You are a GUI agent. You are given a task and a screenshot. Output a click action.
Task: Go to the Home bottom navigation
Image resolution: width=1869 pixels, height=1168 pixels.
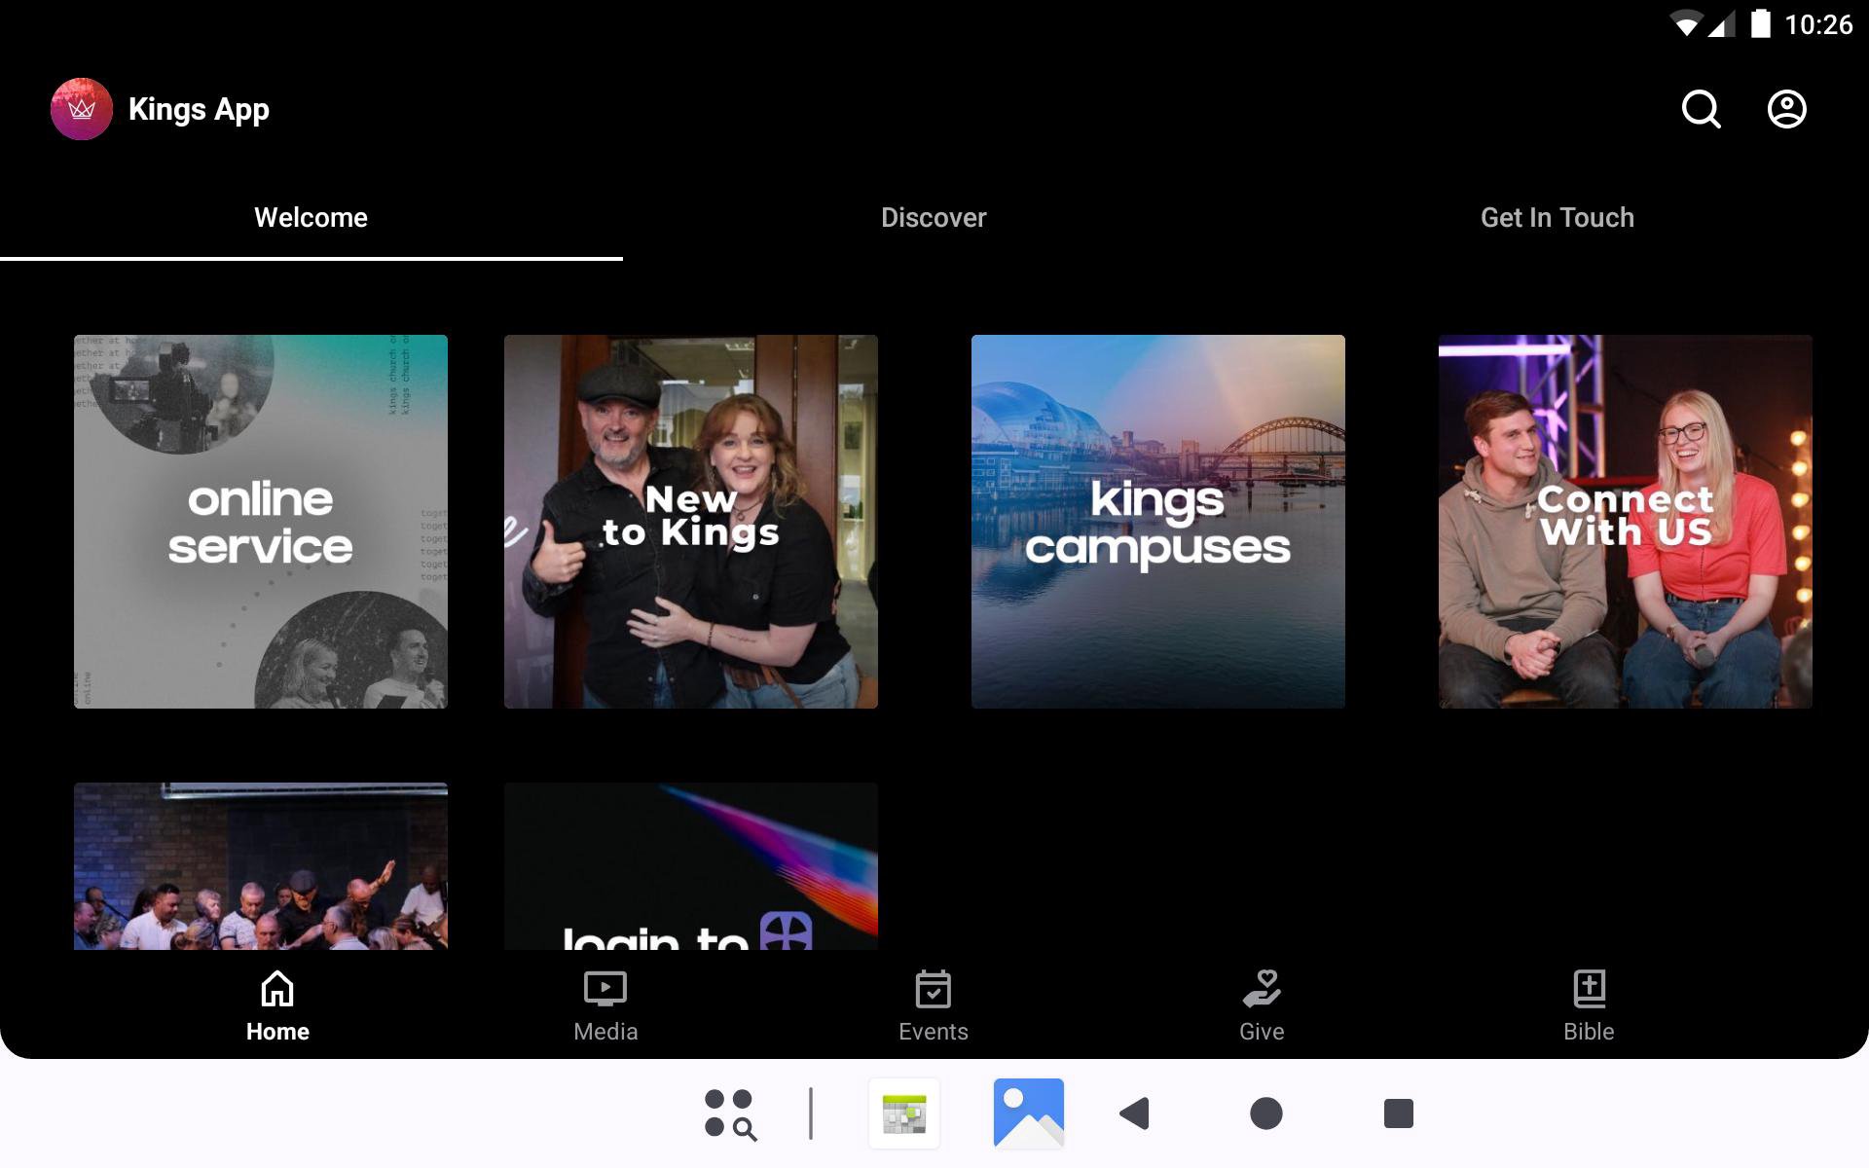point(277,1006)
